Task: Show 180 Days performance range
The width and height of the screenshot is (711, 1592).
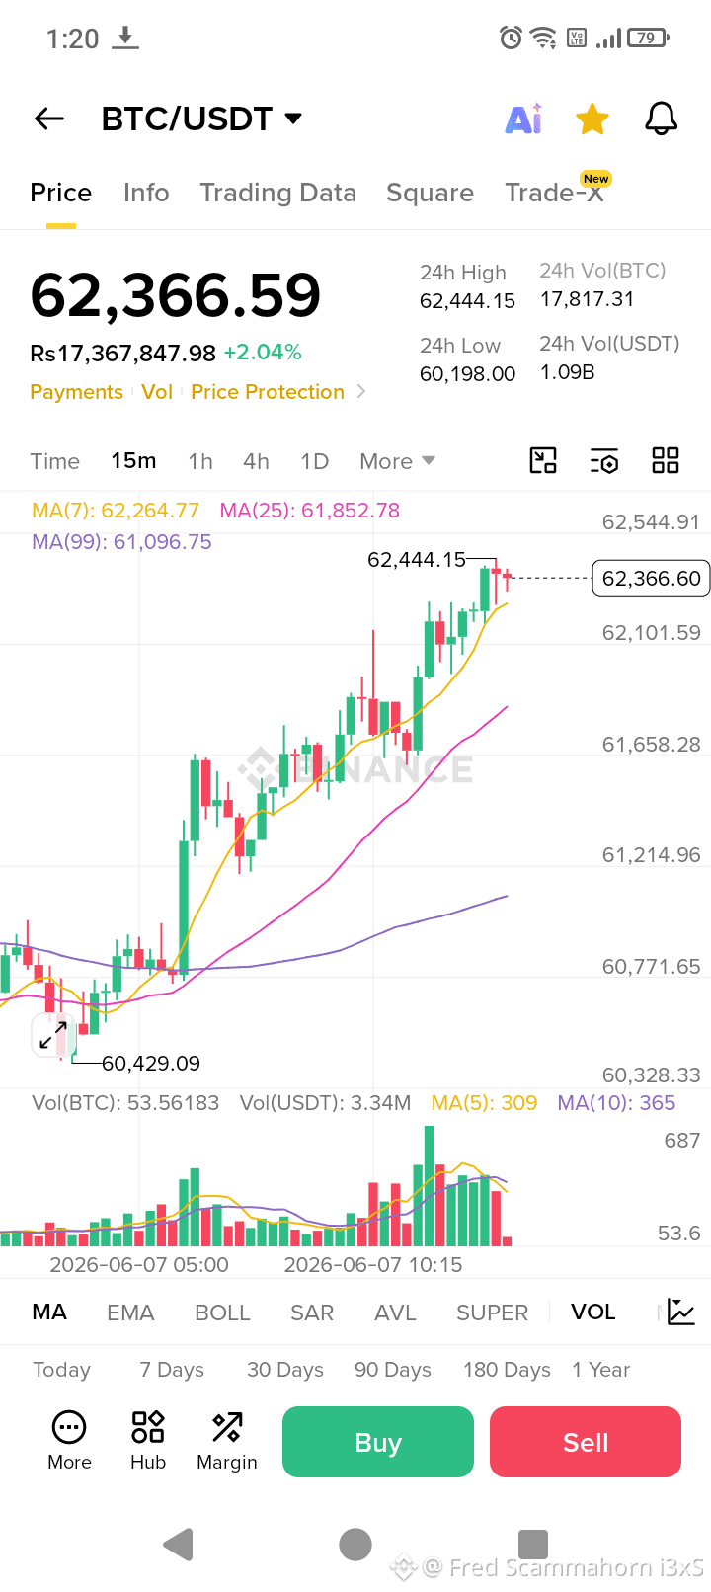Action: [507, 1370]
